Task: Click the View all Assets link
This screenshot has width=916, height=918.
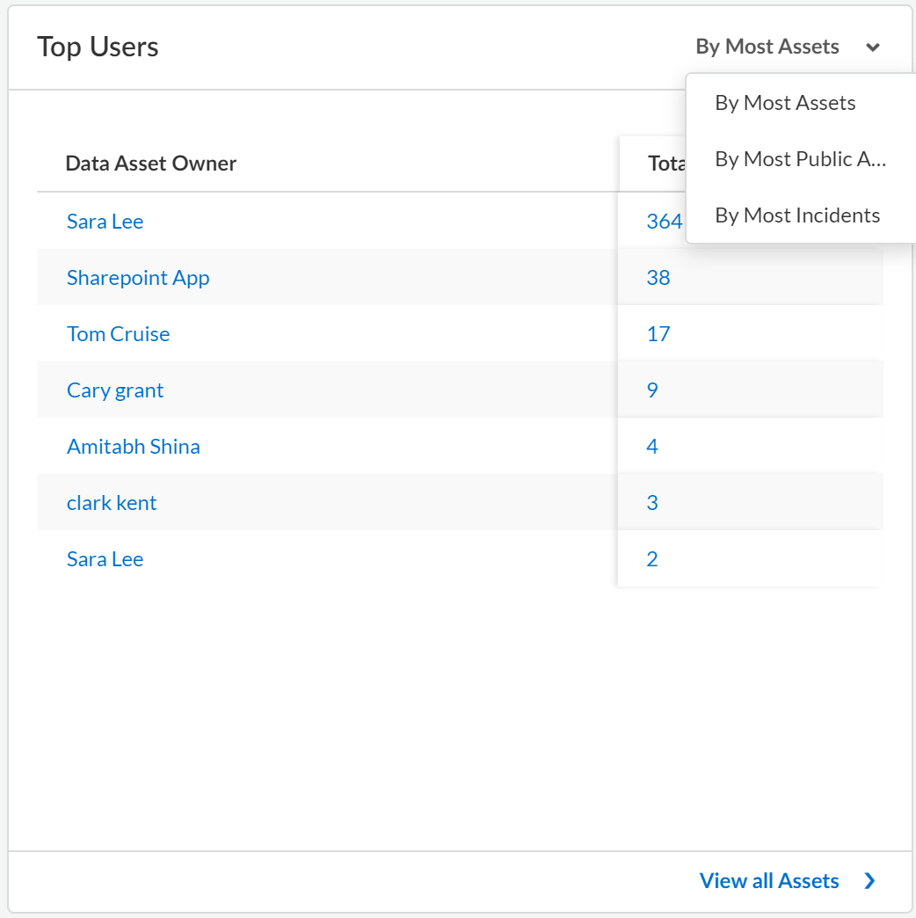Action: [x=769, y=881]
